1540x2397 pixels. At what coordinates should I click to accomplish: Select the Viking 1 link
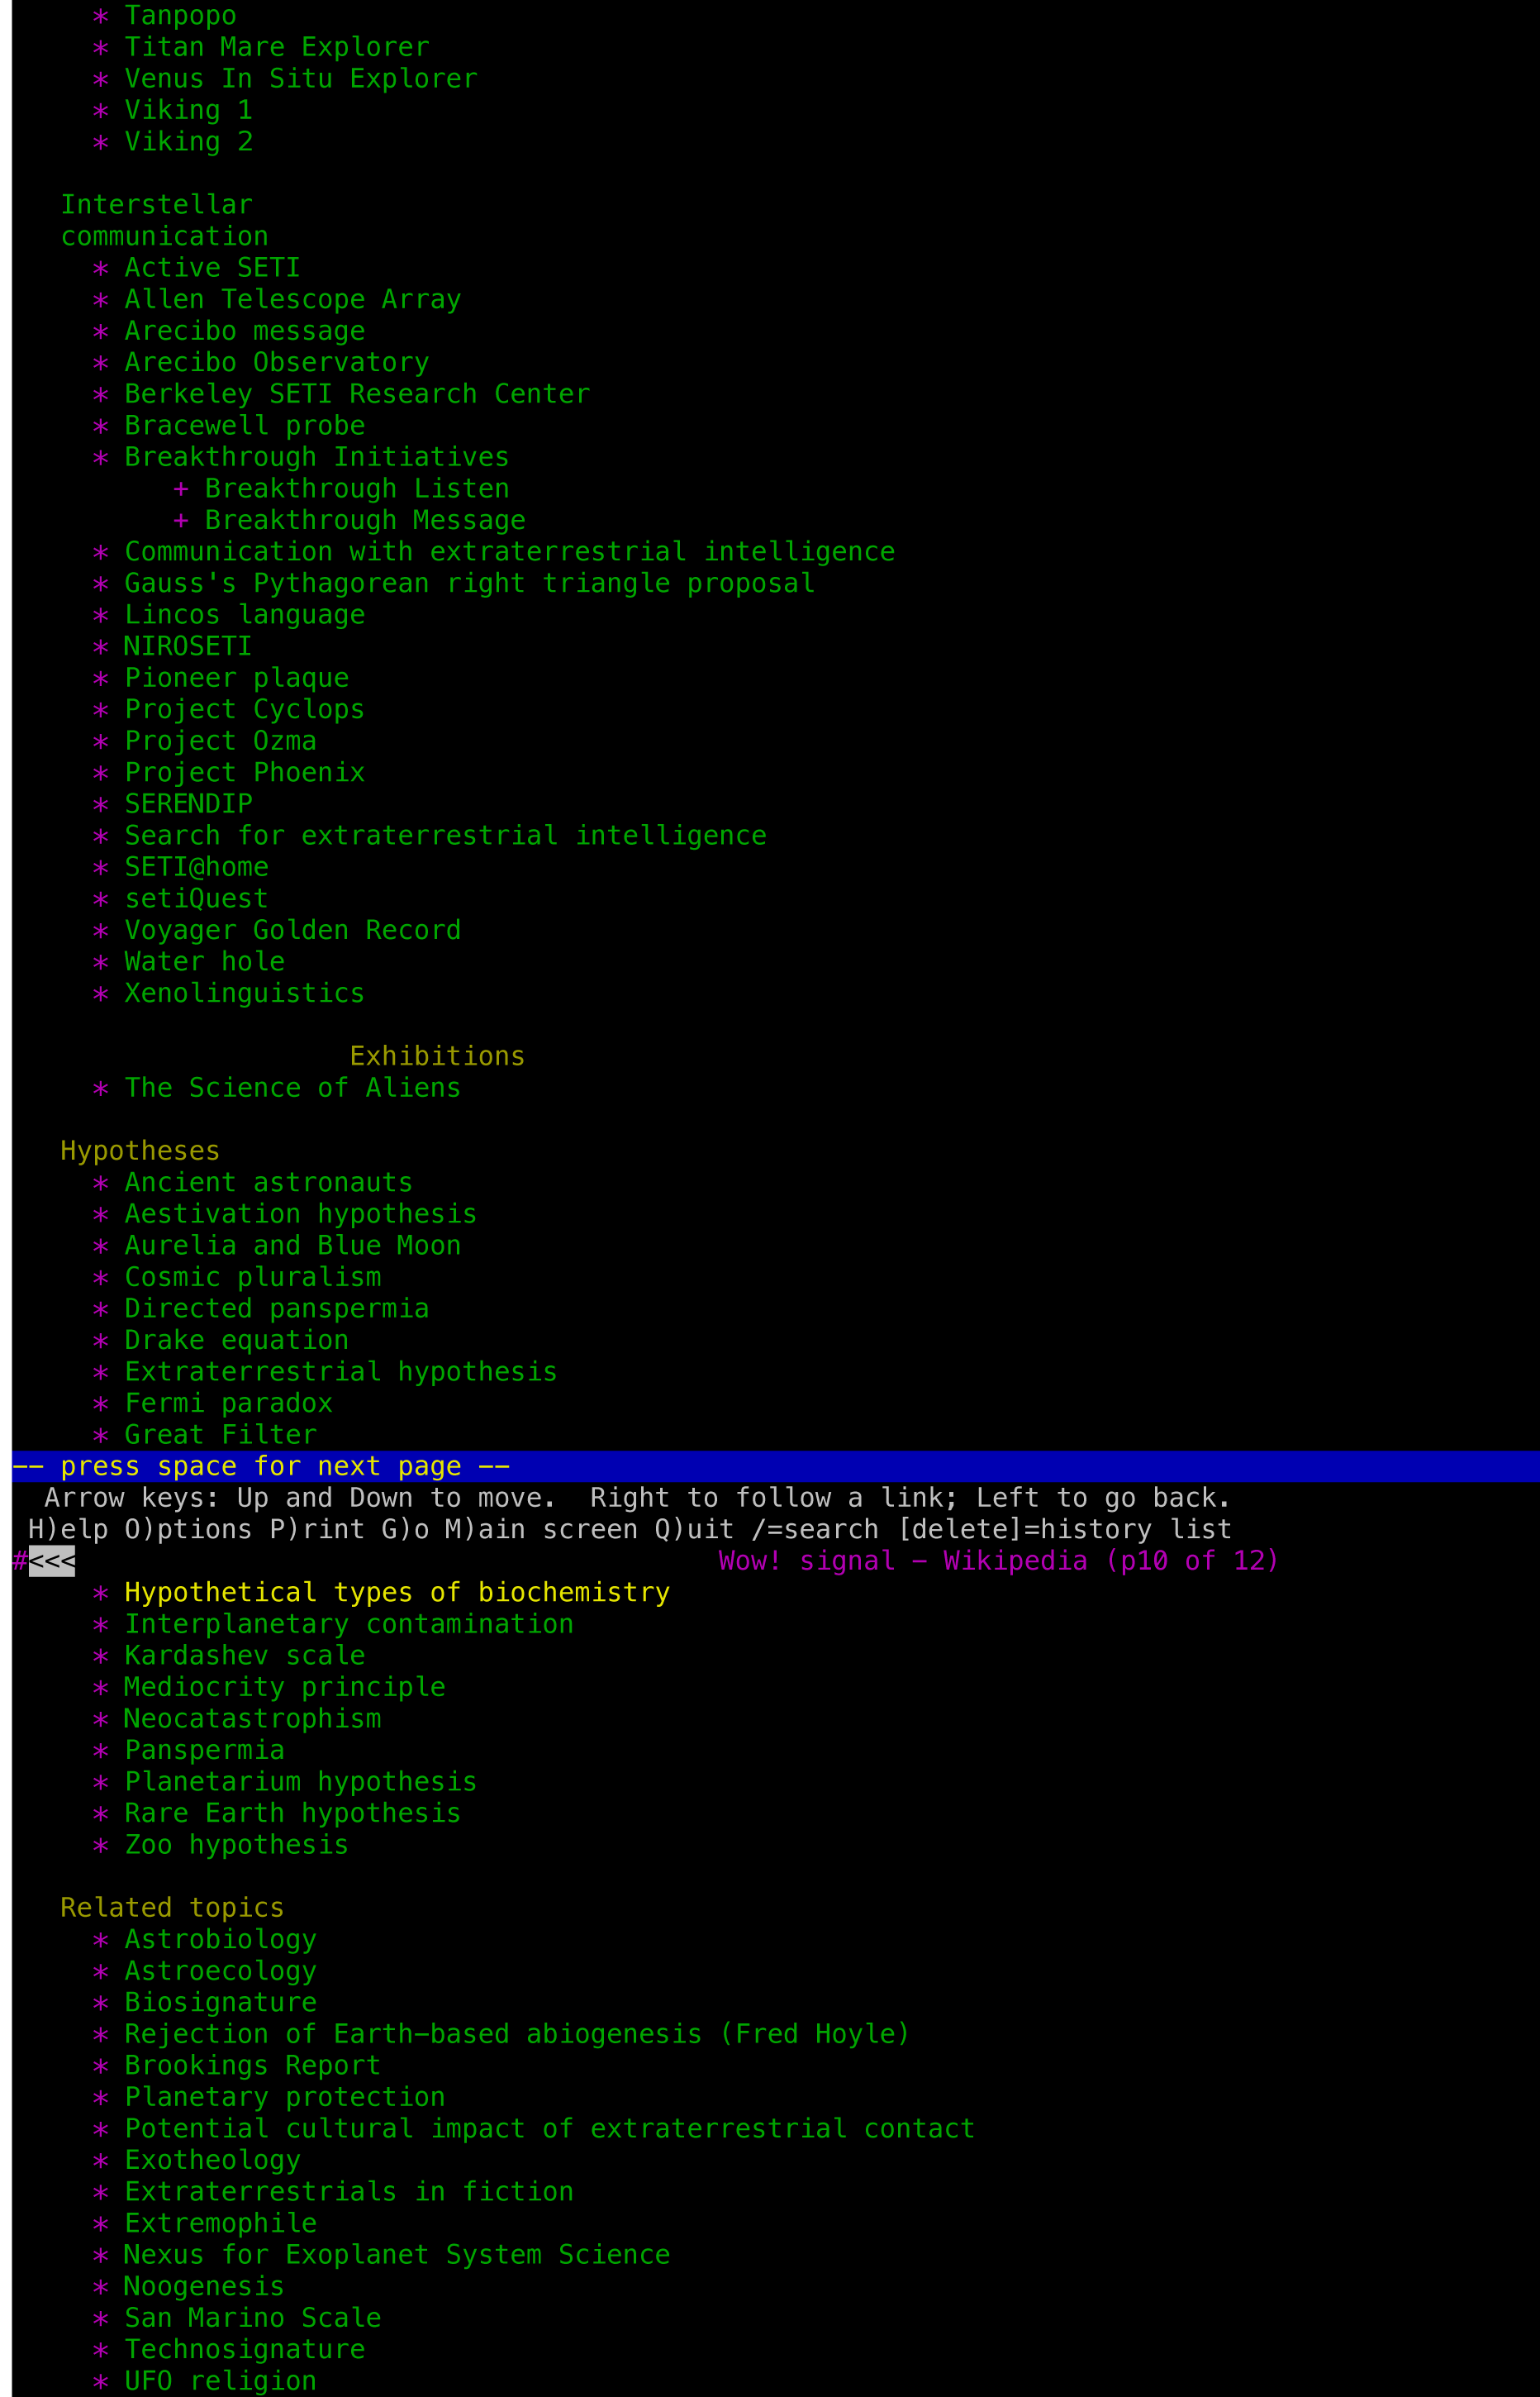[188, 110]
